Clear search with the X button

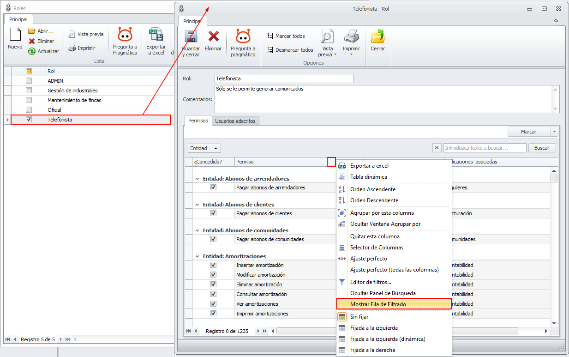coord(437,148)
